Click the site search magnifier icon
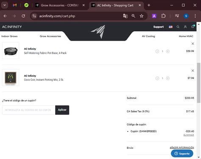201x159 pixels. tap(178, 27)
